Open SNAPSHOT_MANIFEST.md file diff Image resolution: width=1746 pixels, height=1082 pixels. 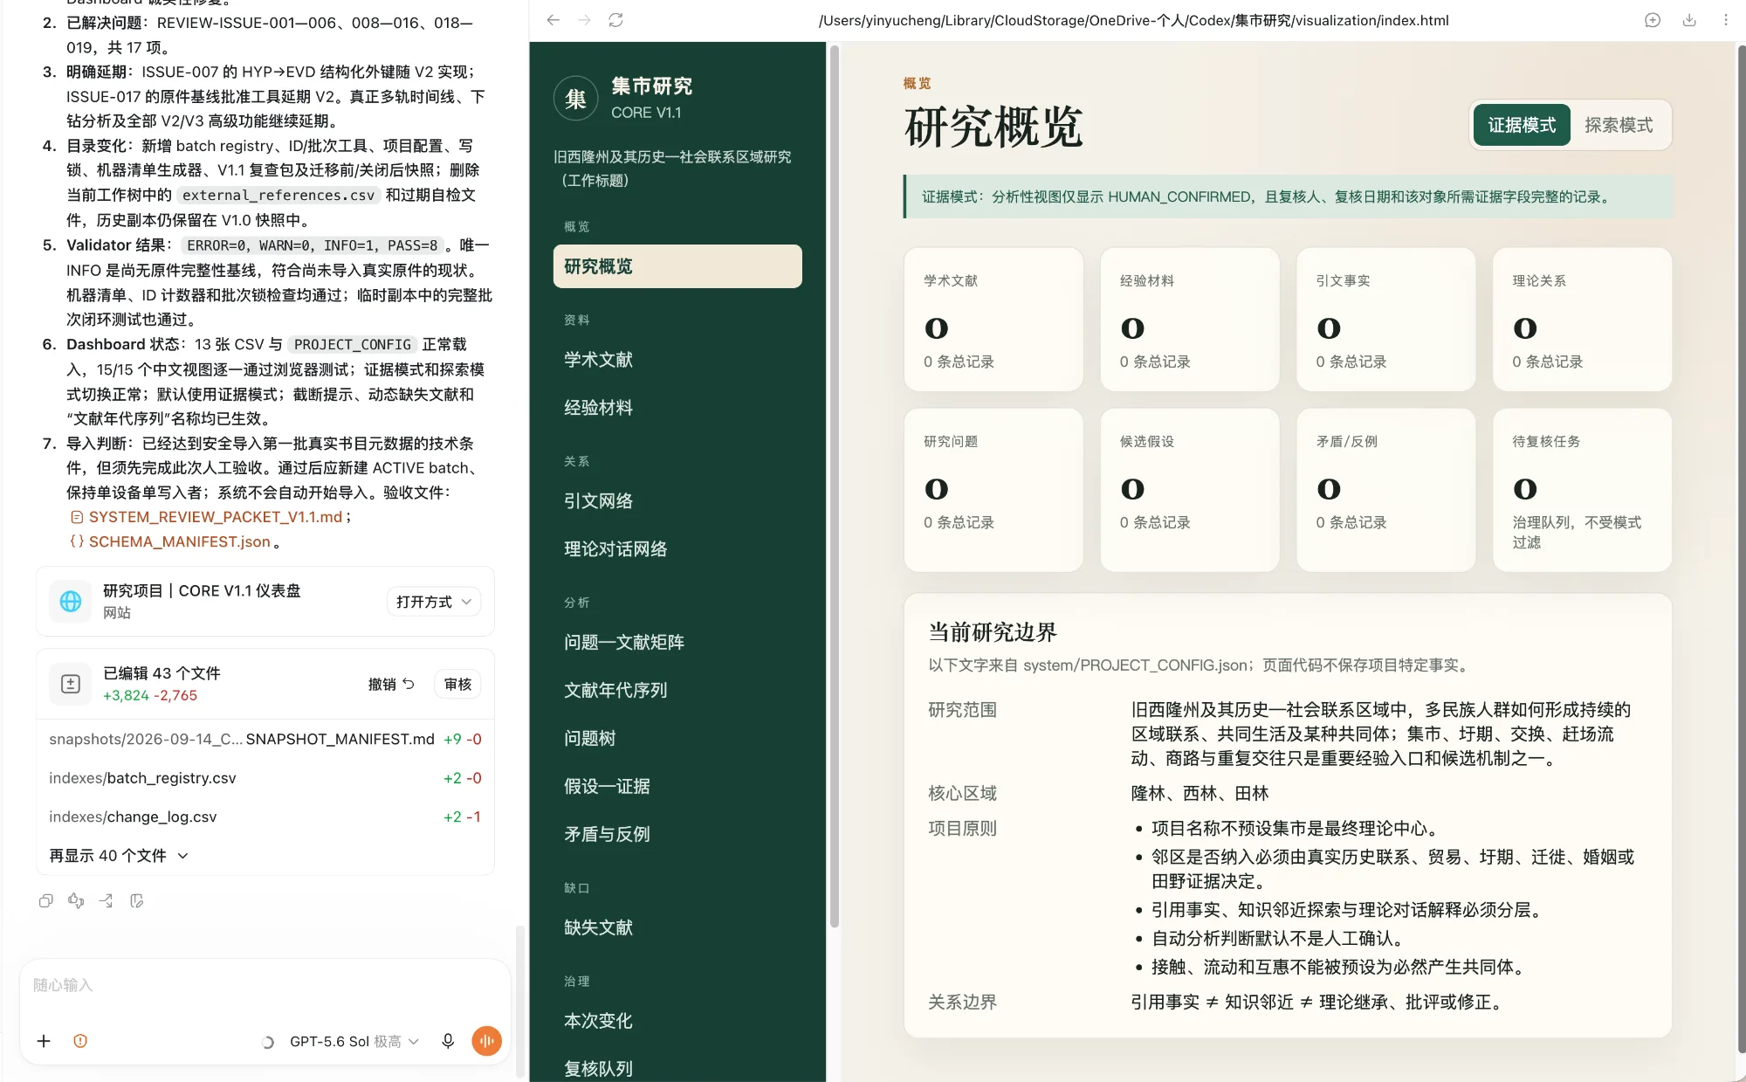[265, 739]
